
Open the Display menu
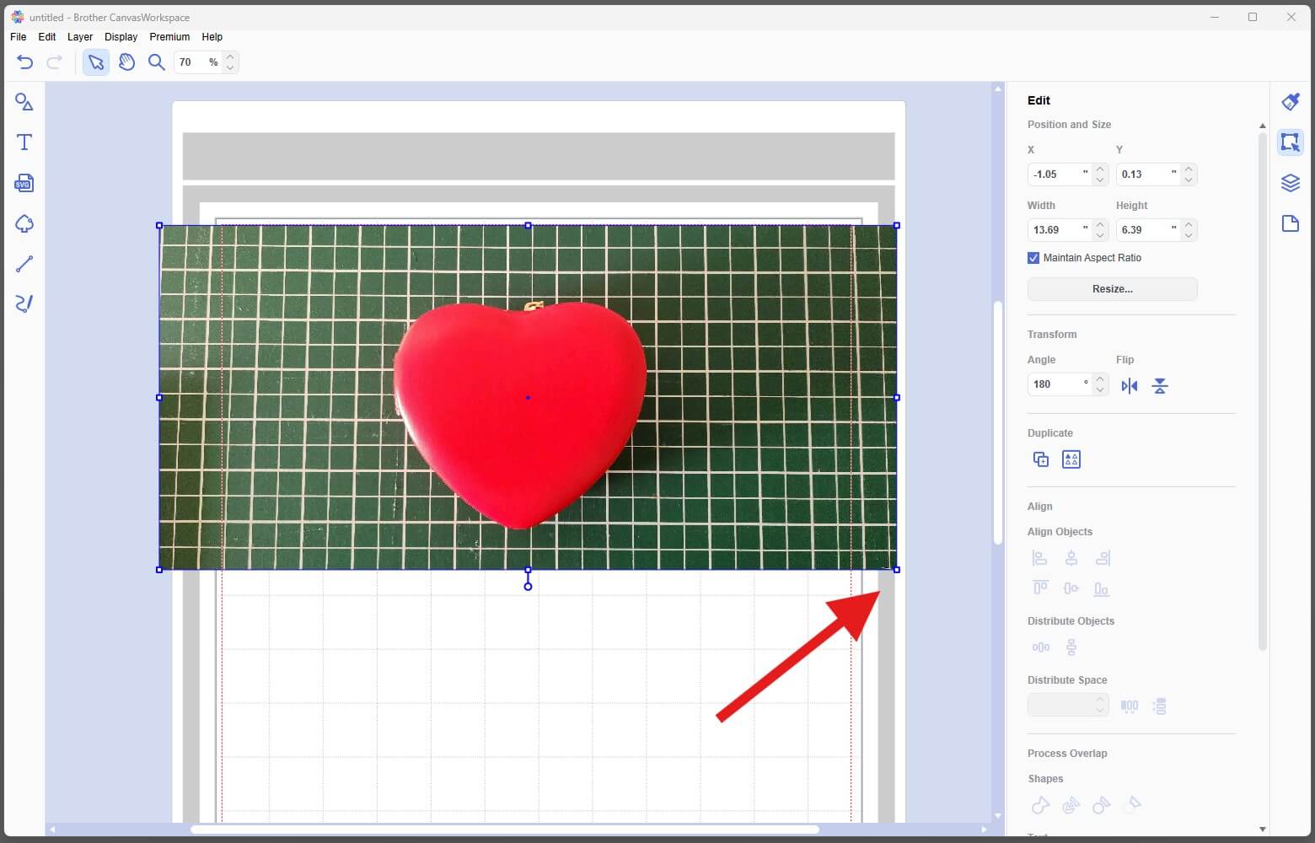[x=121, y=37]
